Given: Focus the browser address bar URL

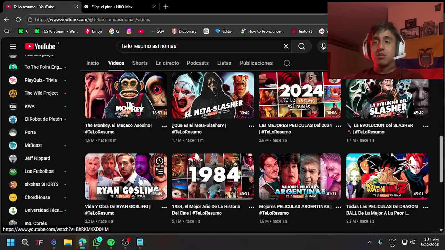Looking at the screenshot, I should click(92, 20).
